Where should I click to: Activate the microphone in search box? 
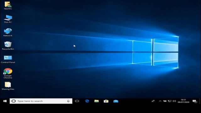coord(68,101)
